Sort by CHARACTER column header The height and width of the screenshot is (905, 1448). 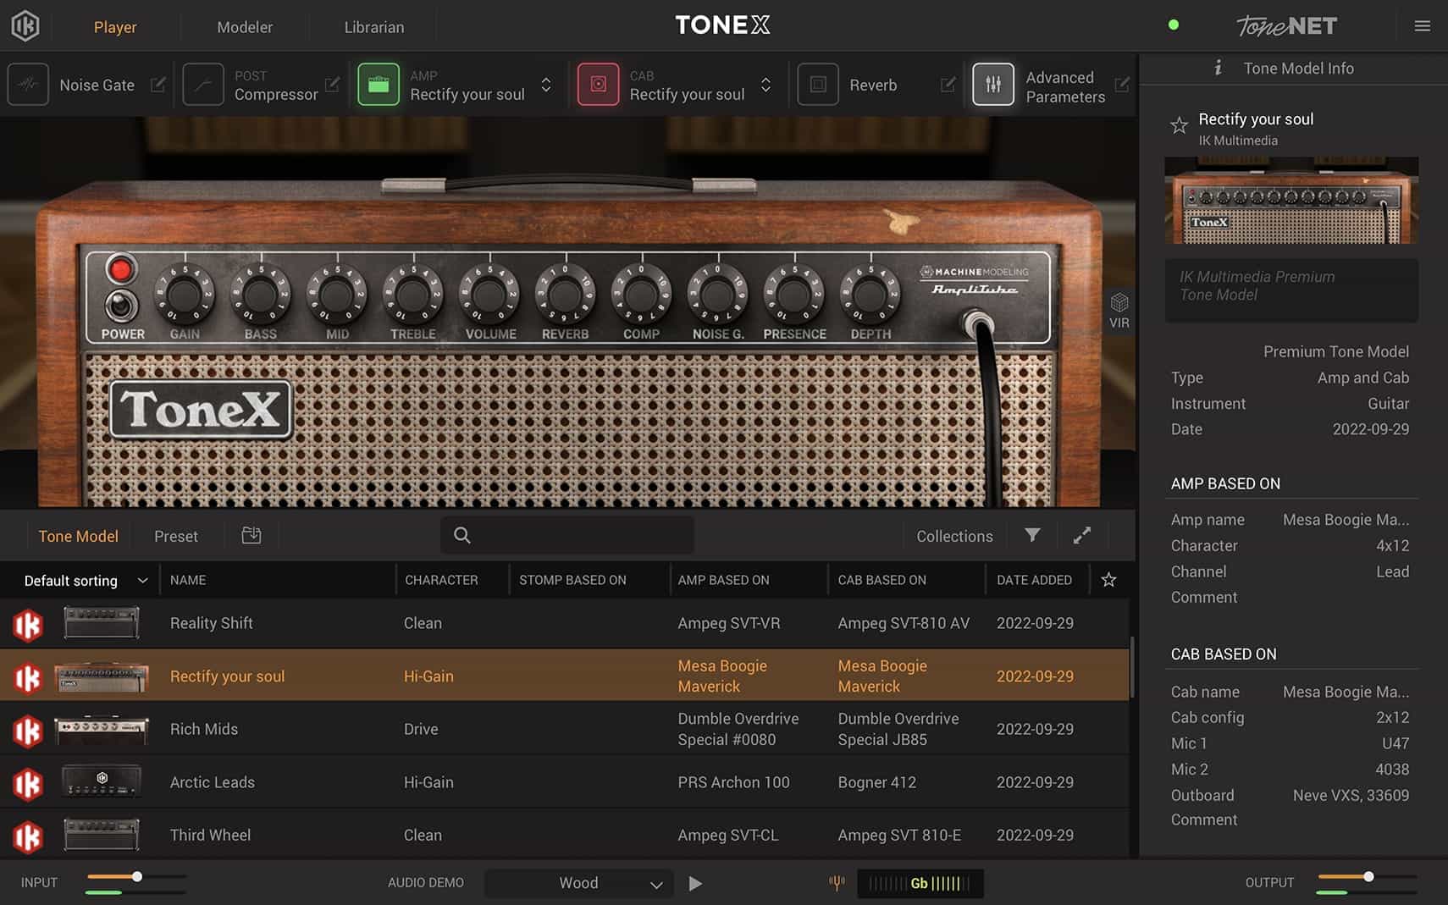click(x=441, y=580)
